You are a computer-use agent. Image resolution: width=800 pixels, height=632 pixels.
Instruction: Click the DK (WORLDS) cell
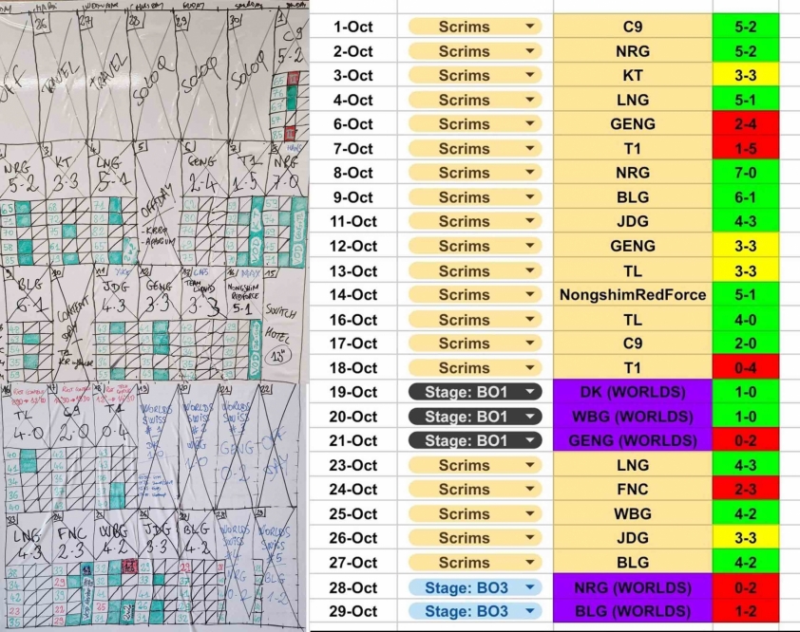tap(633, 392)
